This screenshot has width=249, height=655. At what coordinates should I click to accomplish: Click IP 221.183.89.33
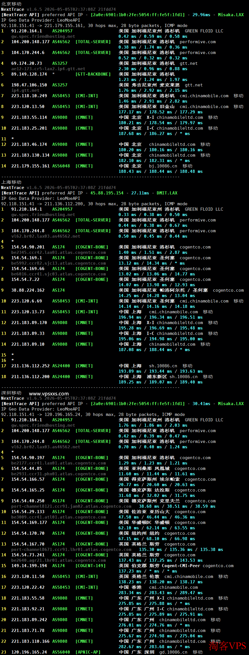tap(28, 333)
